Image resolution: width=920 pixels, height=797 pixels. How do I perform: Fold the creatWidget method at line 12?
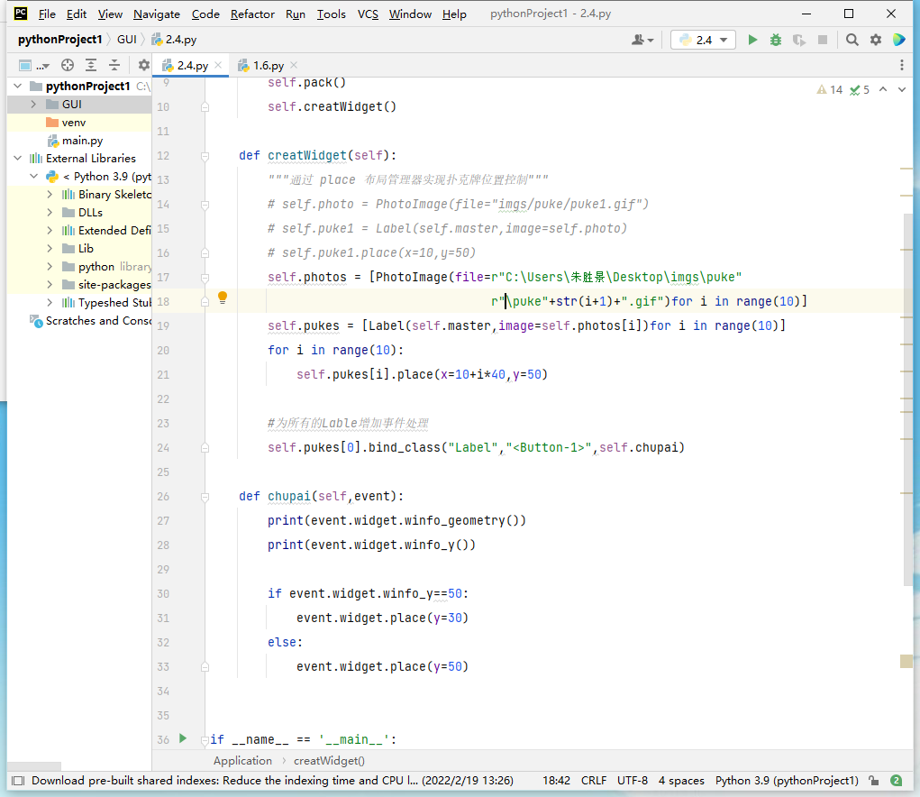[x=205, y=156]
